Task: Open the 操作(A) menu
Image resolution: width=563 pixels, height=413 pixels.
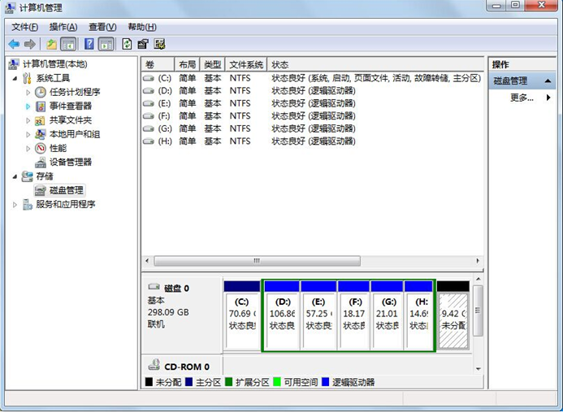Action: coord(63,27)
